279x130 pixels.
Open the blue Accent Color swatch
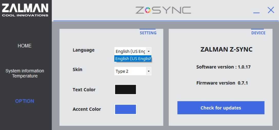click(x=125, y=109)
